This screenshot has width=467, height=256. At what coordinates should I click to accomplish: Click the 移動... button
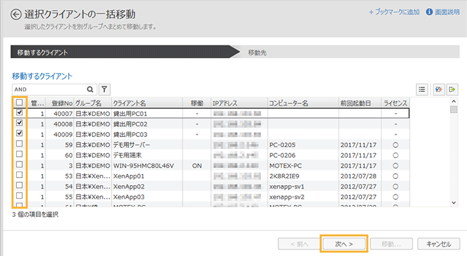pos(391,244)
